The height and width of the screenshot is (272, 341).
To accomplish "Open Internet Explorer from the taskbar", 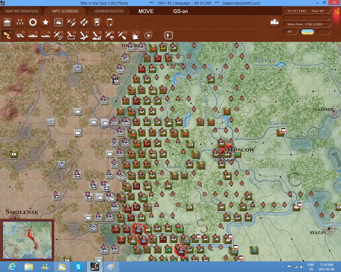I will click(x=13, y=267).
